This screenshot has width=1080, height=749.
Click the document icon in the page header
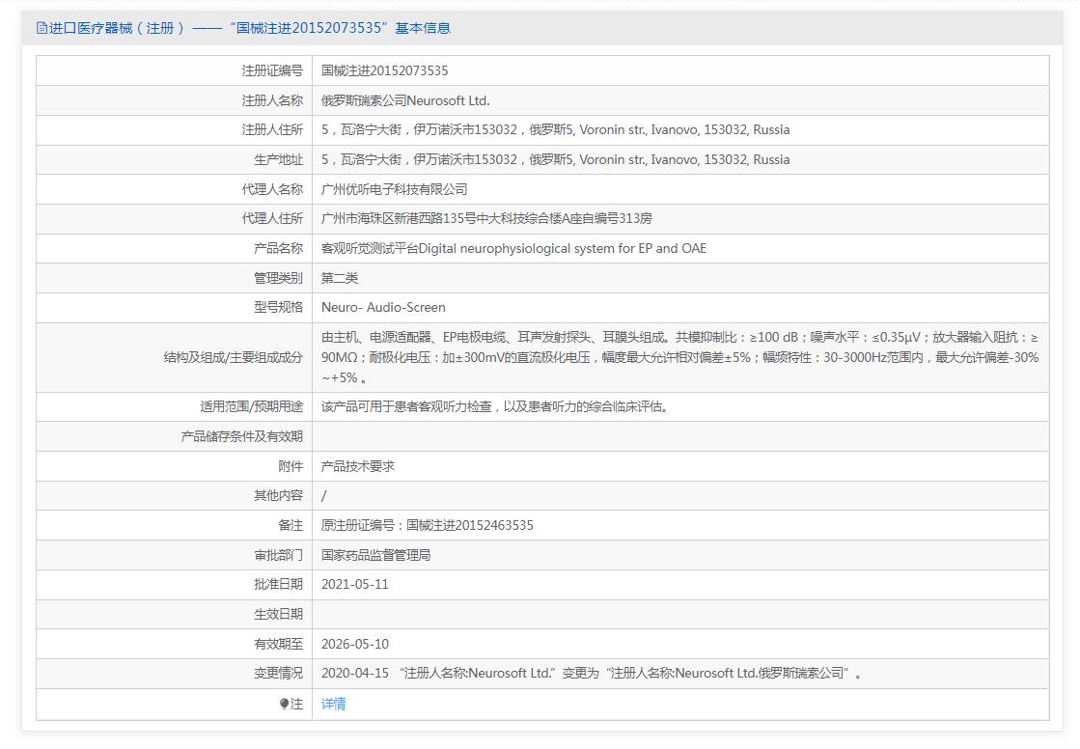(x=42, y=28)
